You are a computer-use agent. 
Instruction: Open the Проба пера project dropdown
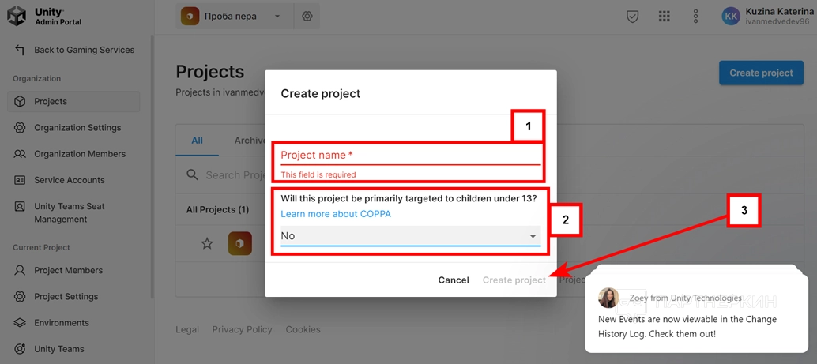231,17
